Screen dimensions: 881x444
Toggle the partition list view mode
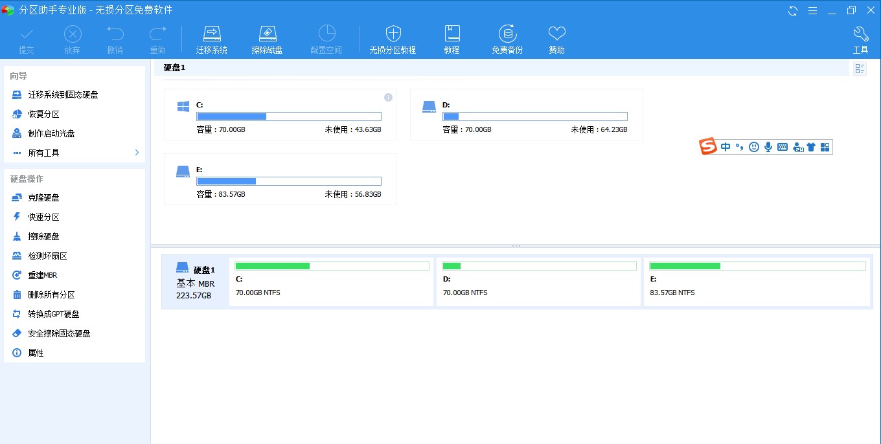(860, 69)
